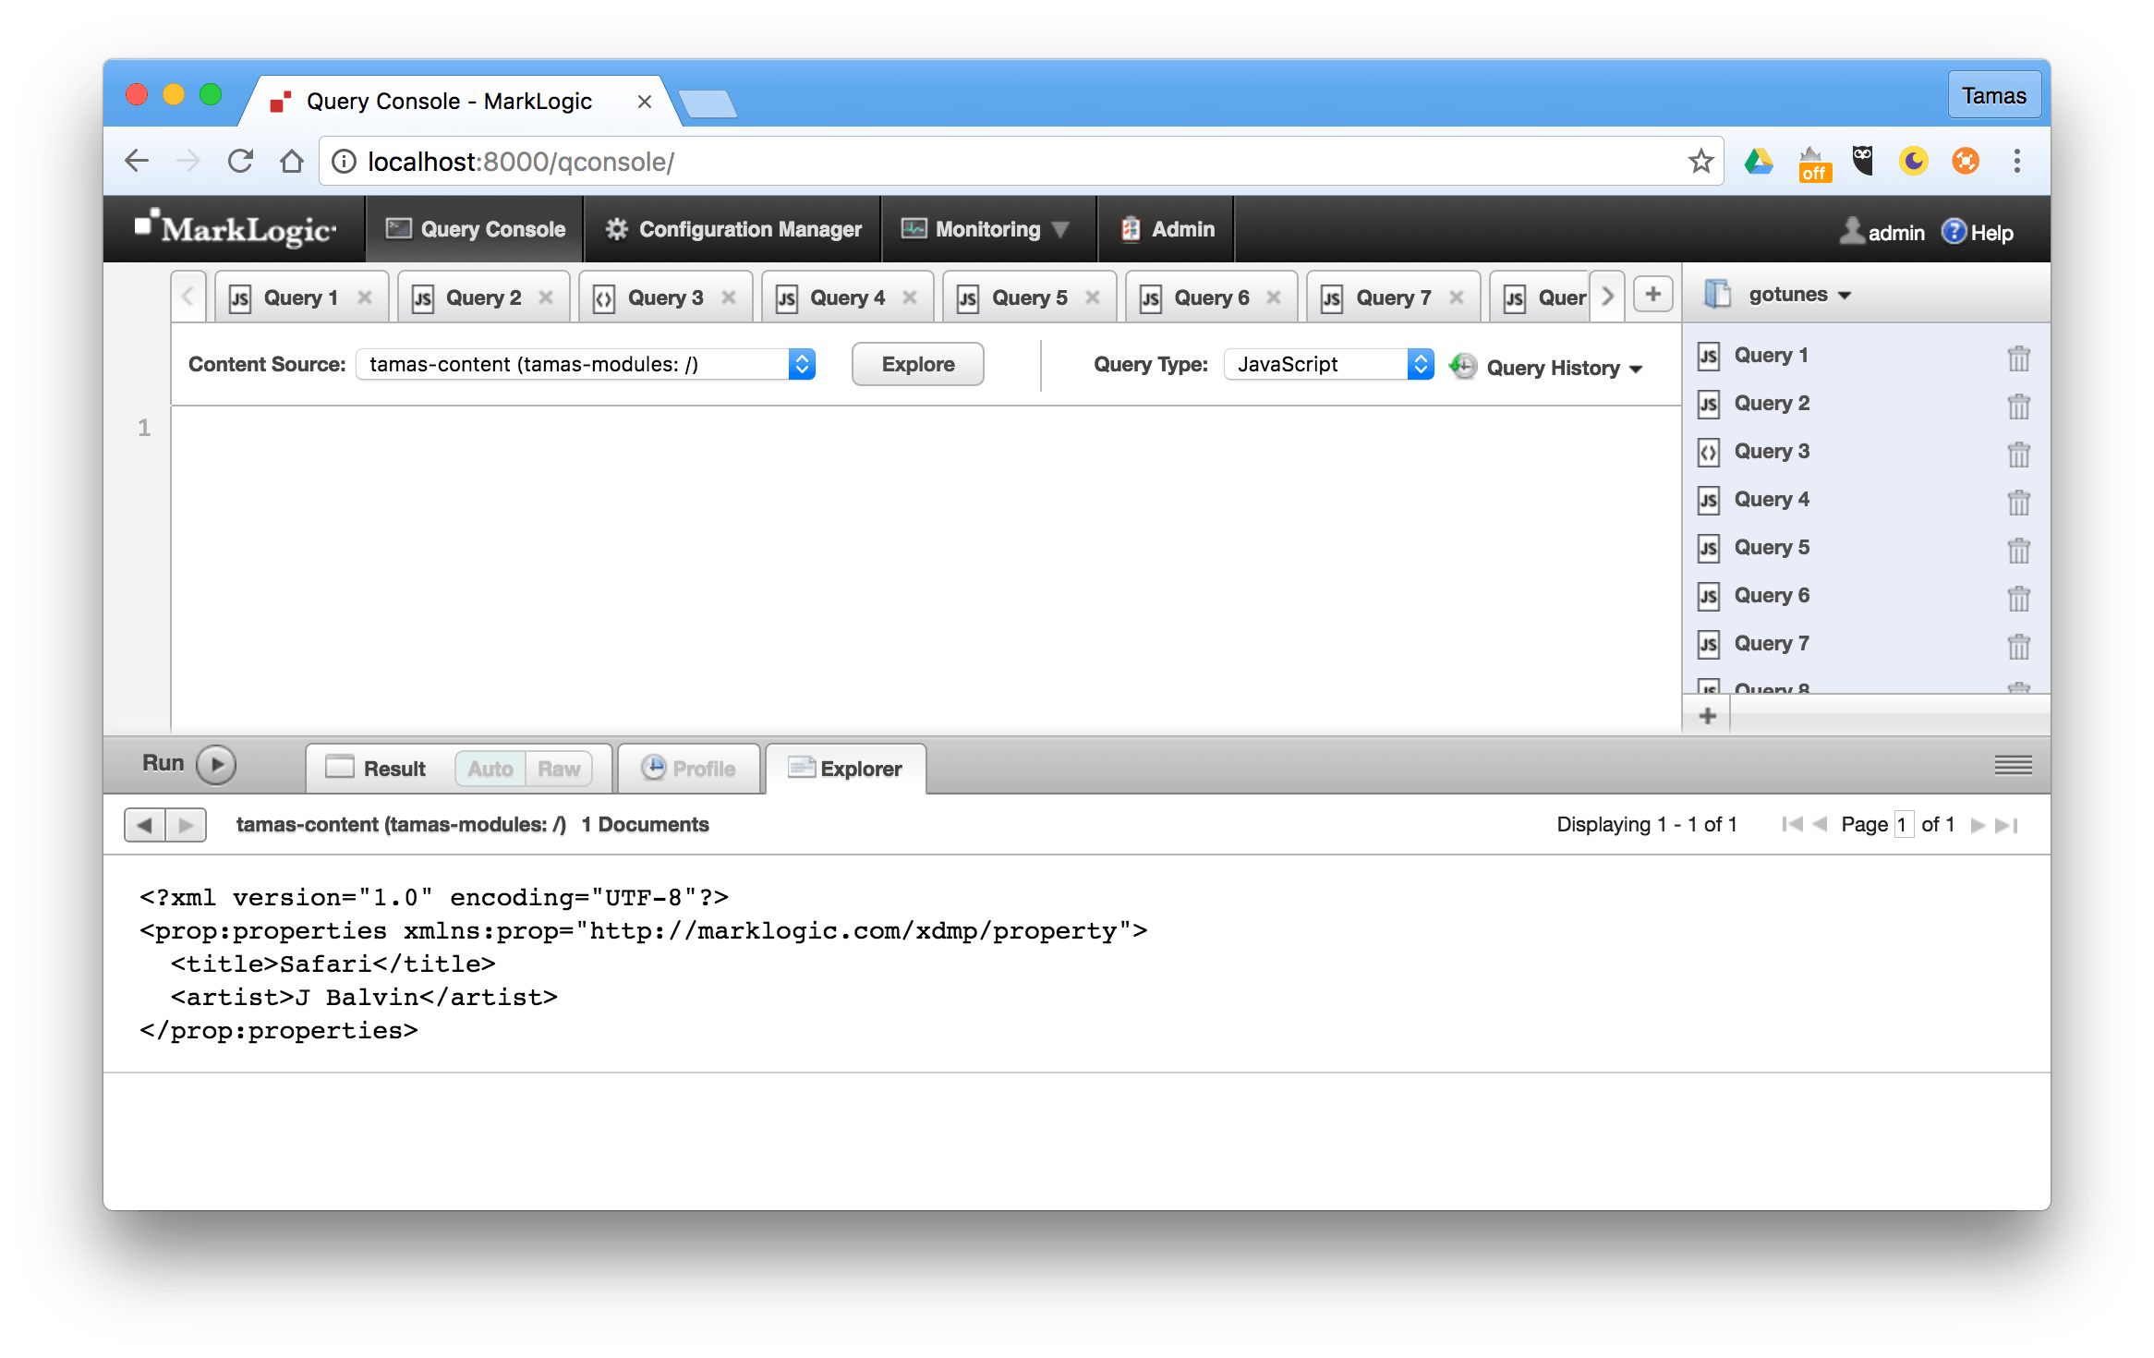Screen dimensions: 2154x1358
Task: Toggle the Raw result view mode
Action: (558, 769)
